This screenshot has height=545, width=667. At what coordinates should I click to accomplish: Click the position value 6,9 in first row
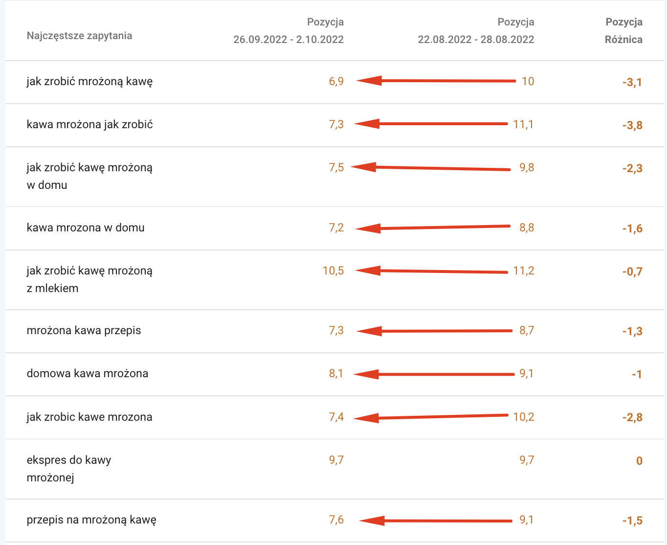click(336, 81)
